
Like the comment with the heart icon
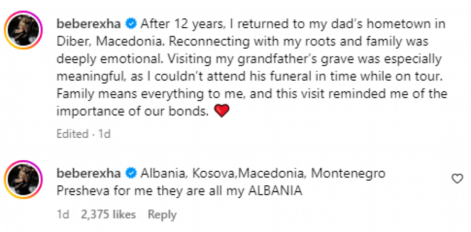[x=457, y=179]
